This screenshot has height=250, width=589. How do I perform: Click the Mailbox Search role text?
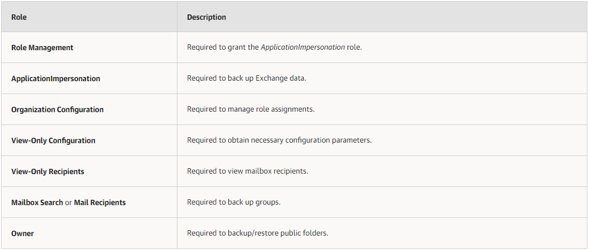tap(37, 202)
